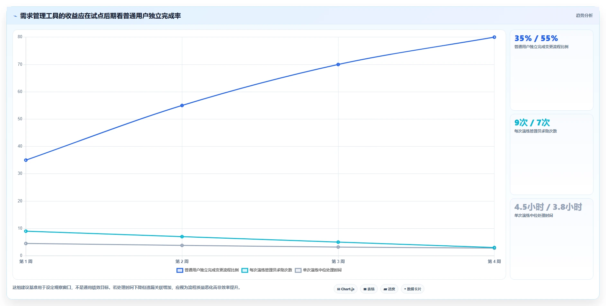Toggle the 普通用户独立完成变更流程比例 legend series
The width and height of the screenshot is (606, 306).
pyautogui.click(x=208, y=270)
